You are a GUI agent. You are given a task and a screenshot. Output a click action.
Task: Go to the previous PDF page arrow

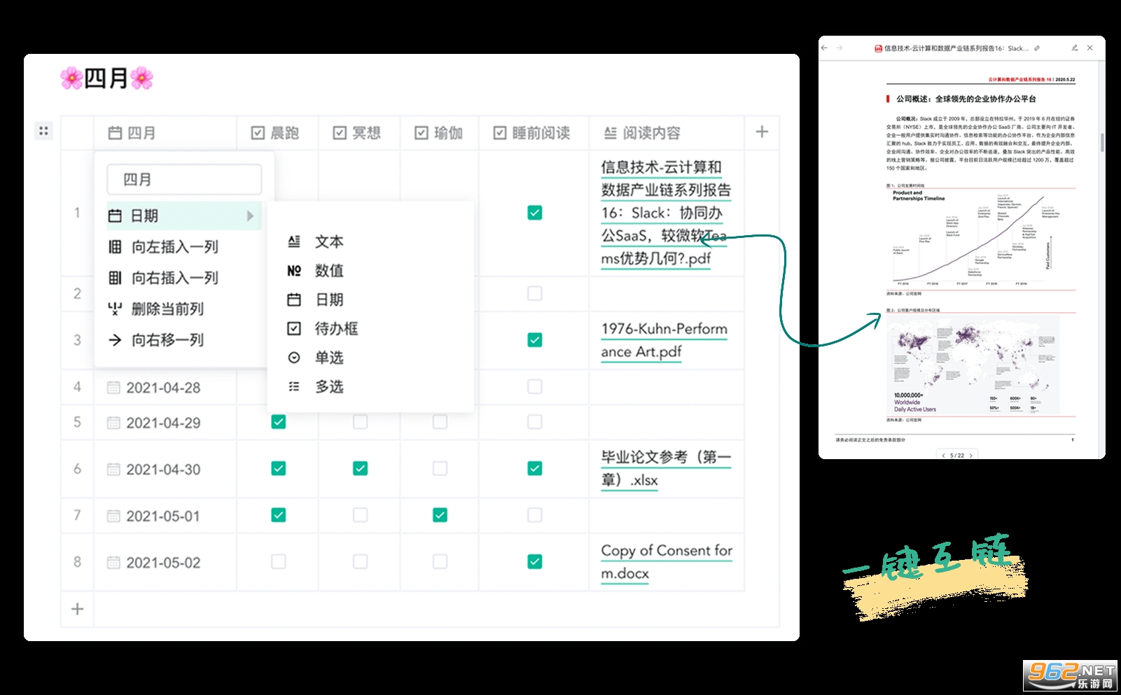(943, 456)
